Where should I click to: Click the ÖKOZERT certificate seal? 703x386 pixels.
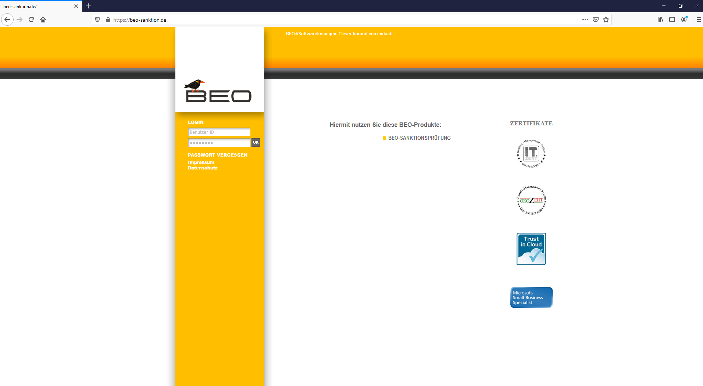tap(531, 201)
